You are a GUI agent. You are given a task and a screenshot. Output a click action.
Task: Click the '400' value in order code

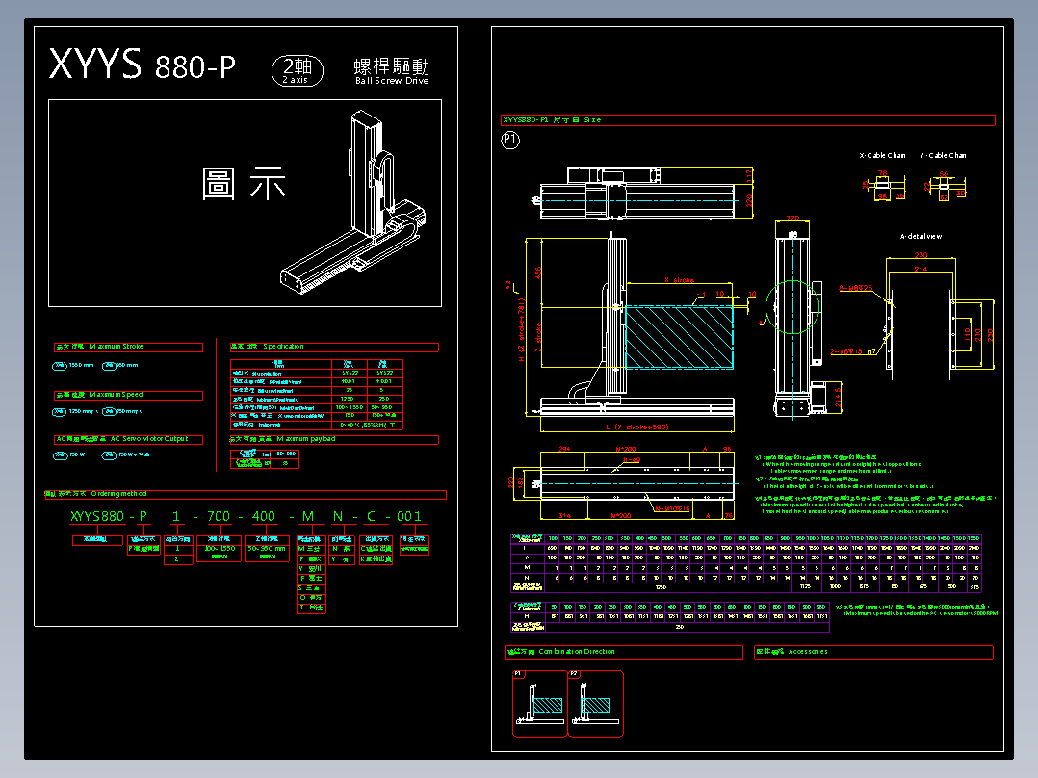pyautogui.click(x=264, y=516)
